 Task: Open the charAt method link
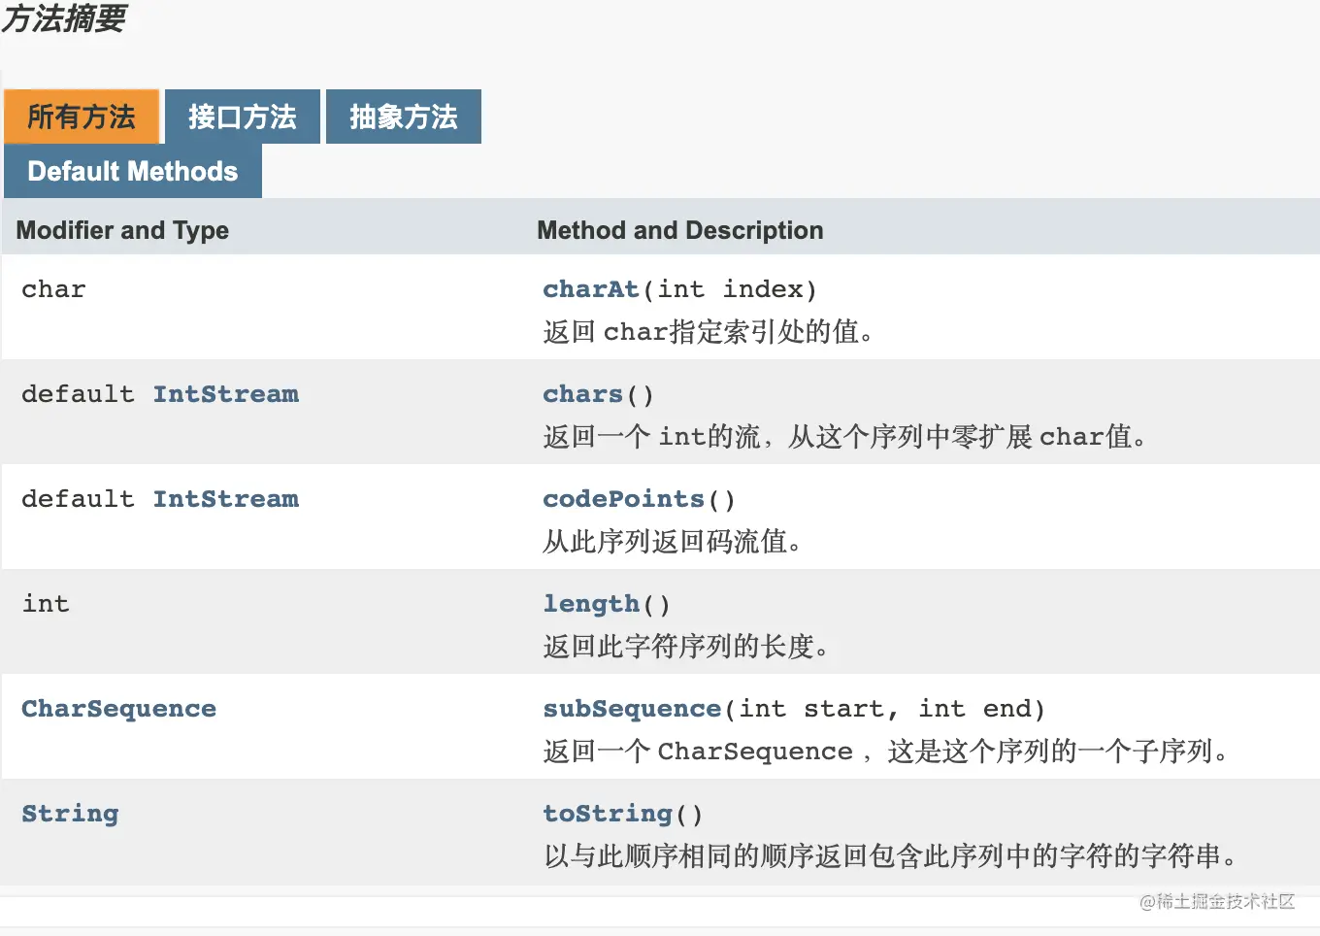pyautogui.click(x=590, y=289)
